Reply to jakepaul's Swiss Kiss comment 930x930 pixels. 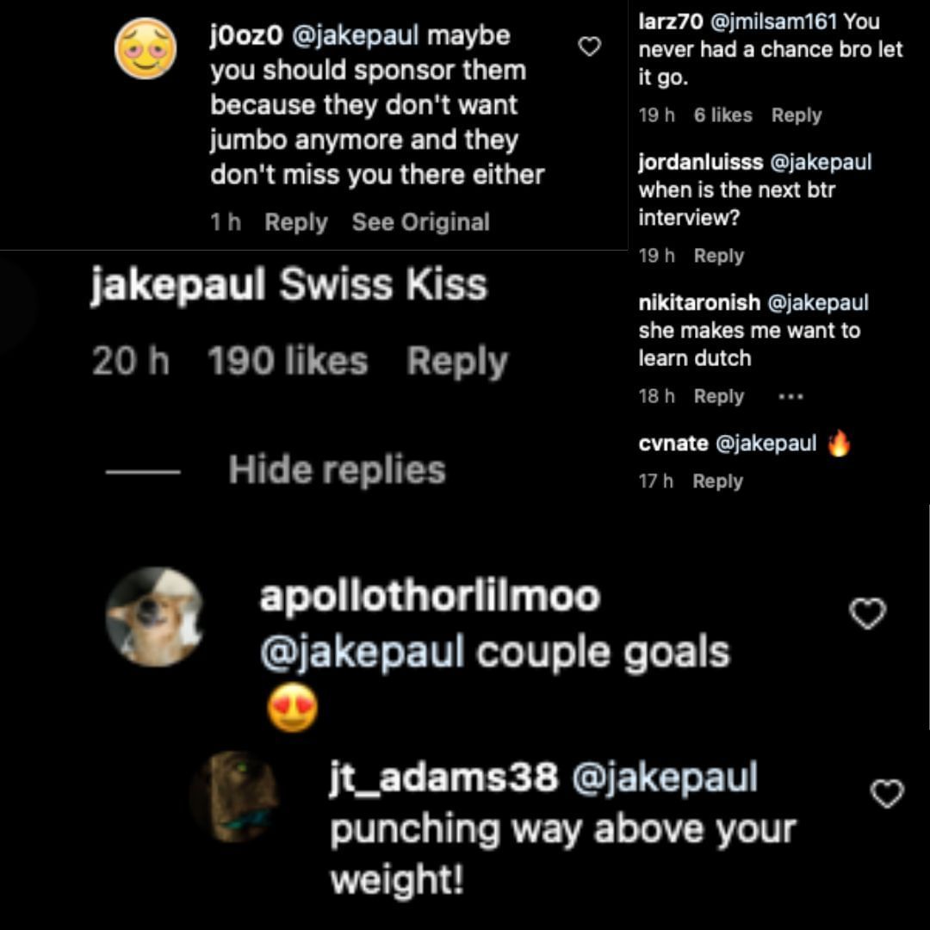[x=457, y=360]
